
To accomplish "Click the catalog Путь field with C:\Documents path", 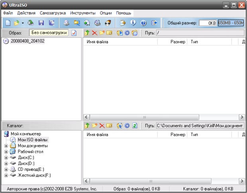I will pos(200,126).
